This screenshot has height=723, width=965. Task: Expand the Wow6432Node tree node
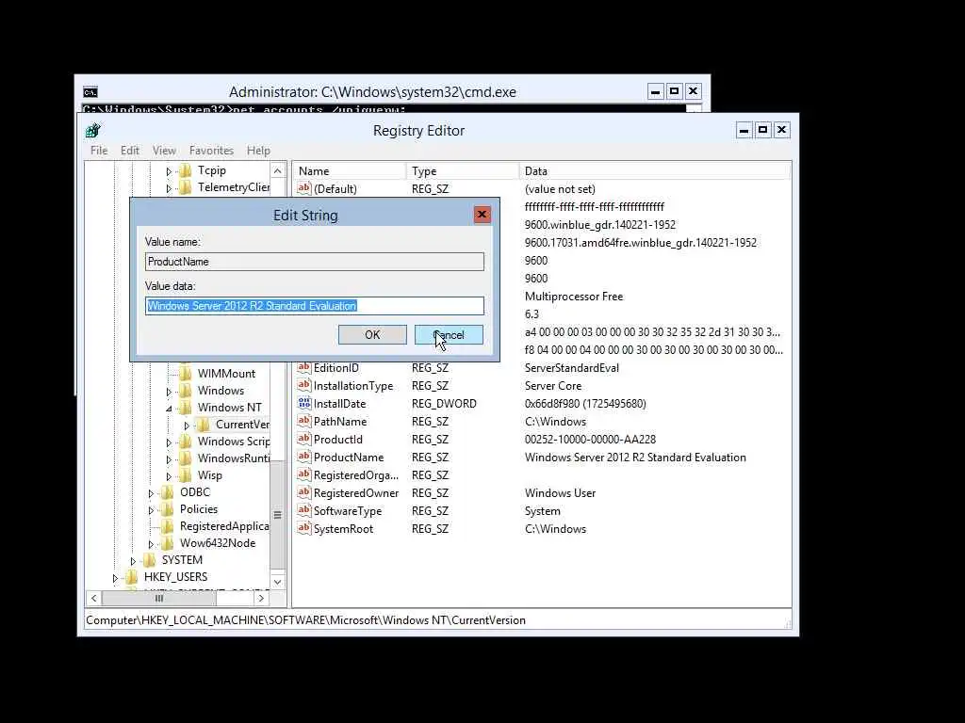pyautogui.click(x=151, y=543)
